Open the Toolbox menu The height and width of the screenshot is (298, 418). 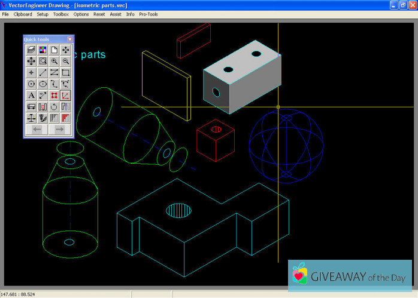[x=60, y=14]
